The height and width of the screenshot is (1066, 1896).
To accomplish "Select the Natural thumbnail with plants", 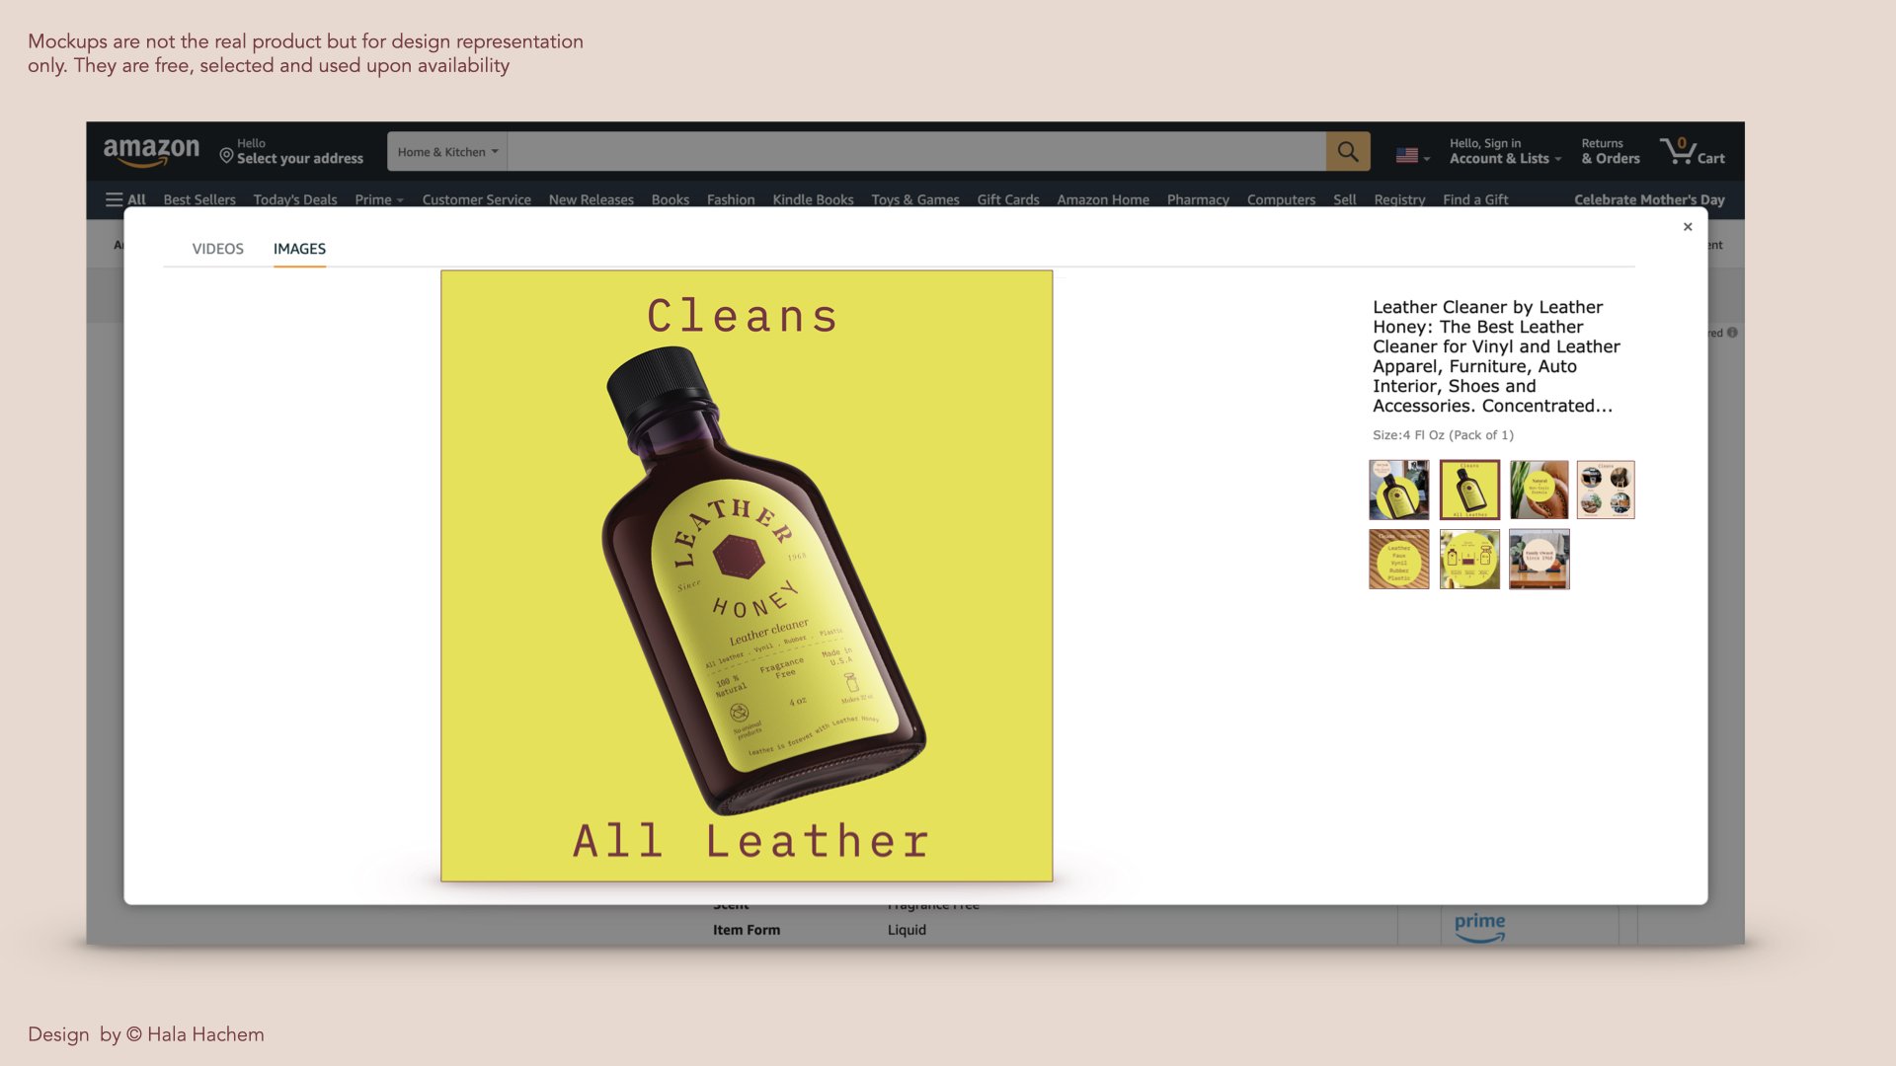I will pos(1539,490).
